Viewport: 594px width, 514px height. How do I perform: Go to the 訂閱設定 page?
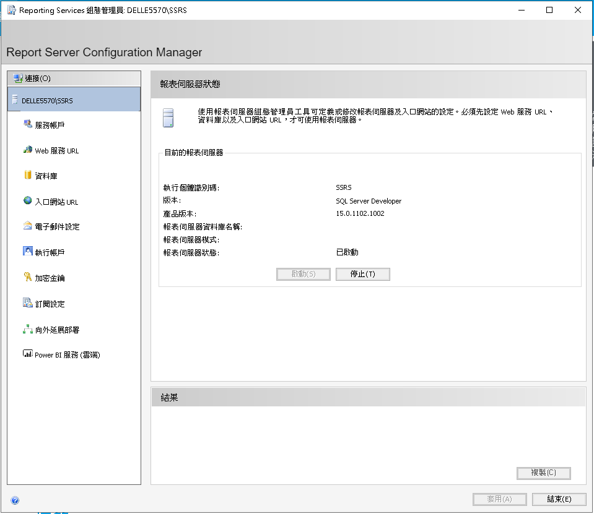click(x=50, y=304)
